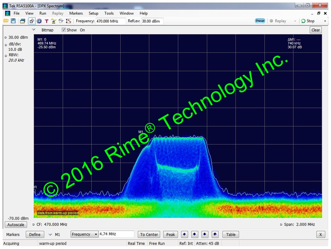Stop the acquisition
This screenshot has height=249, width=331.
(308, 21)
